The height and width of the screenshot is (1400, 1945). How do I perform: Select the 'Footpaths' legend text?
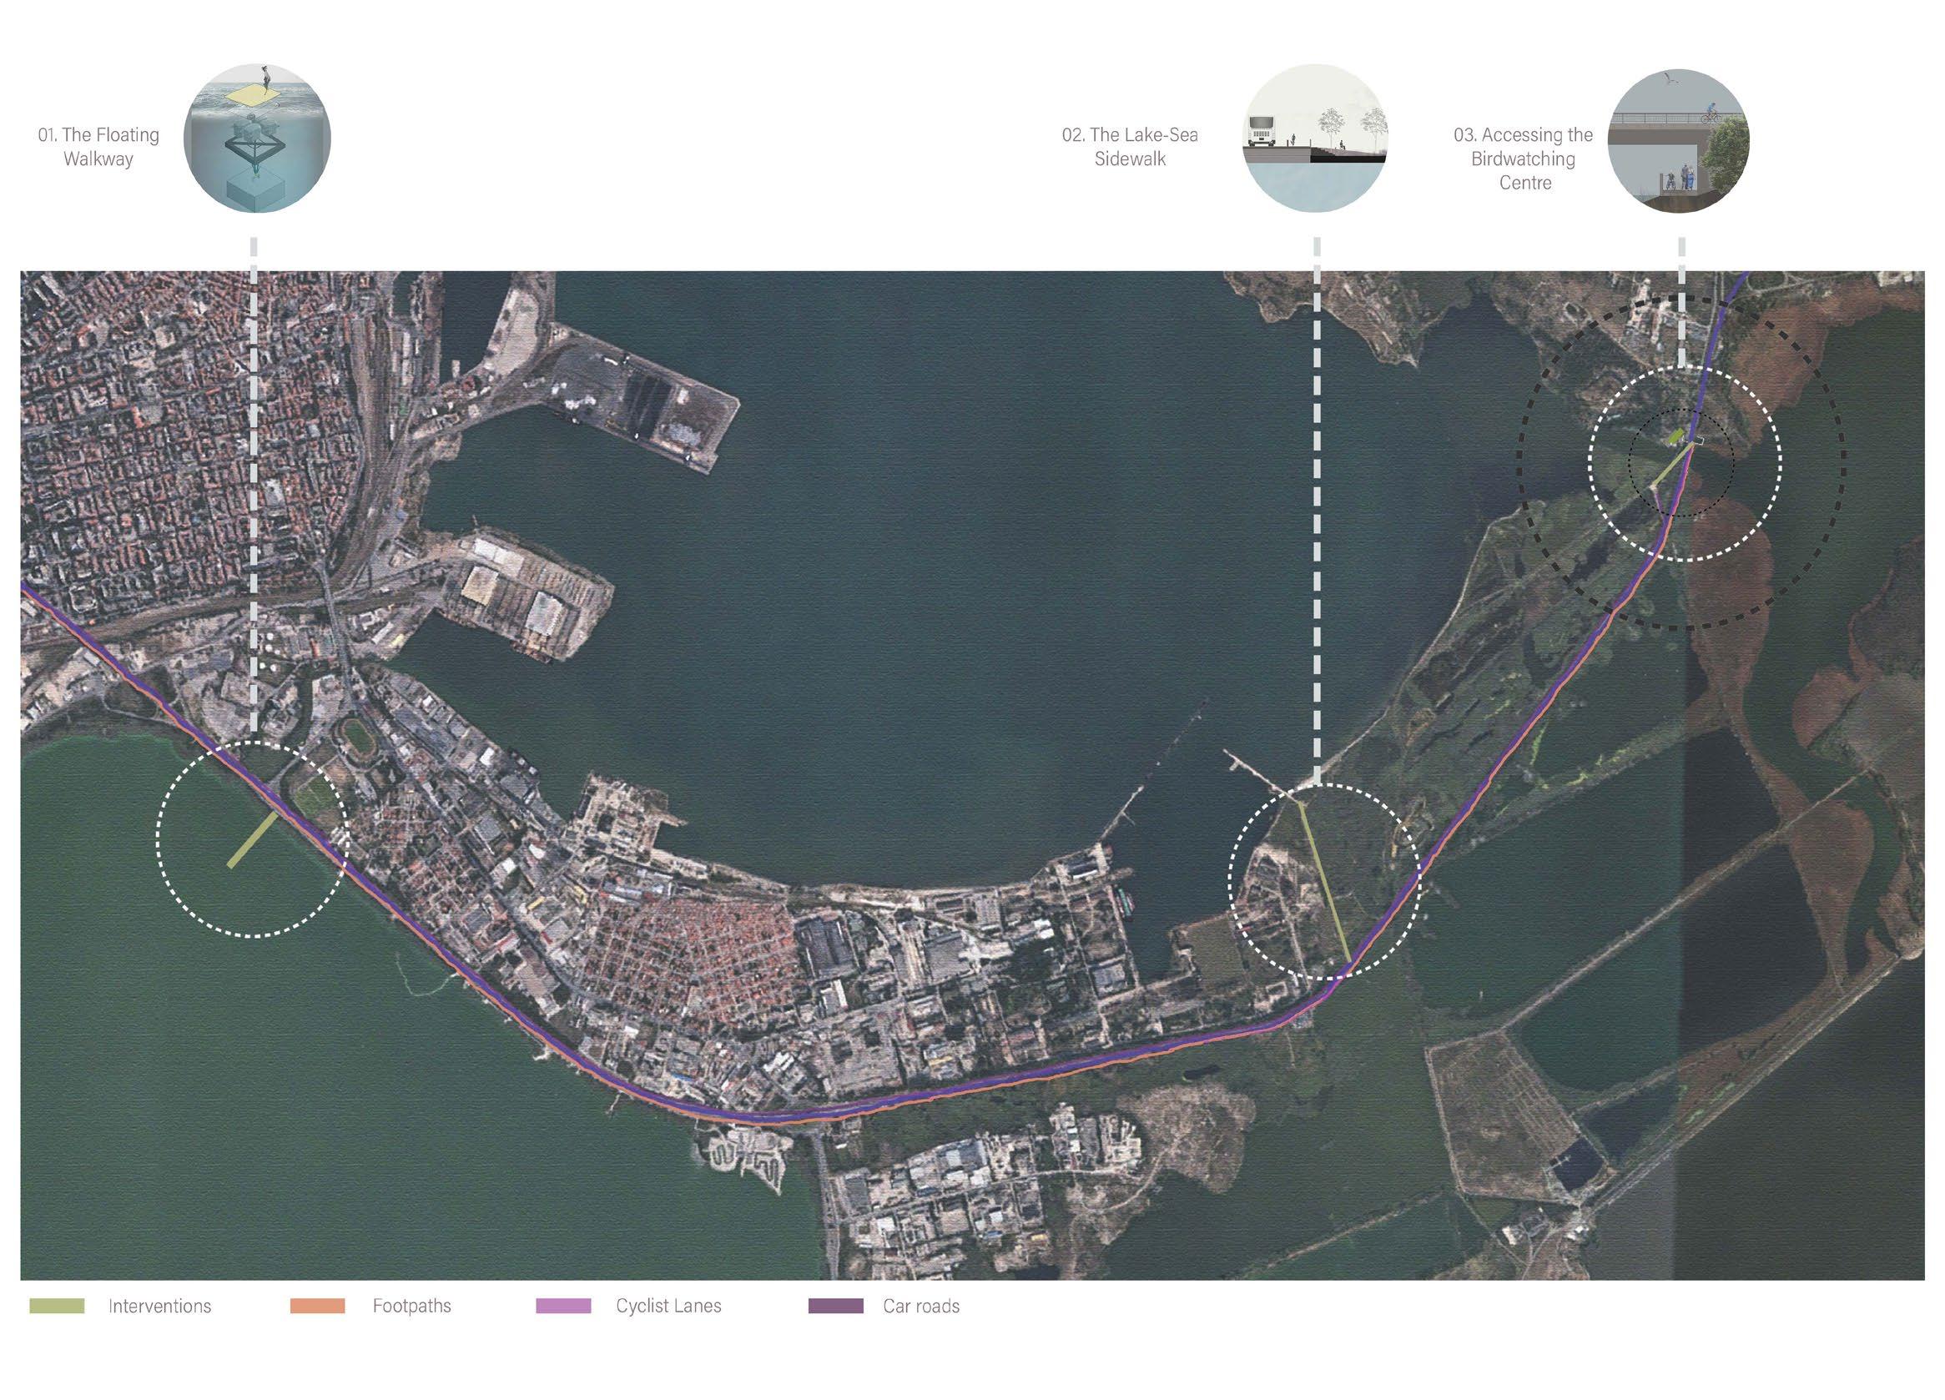411,1306
